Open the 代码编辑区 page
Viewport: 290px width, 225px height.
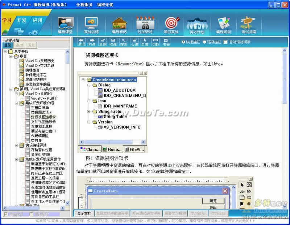40,136
